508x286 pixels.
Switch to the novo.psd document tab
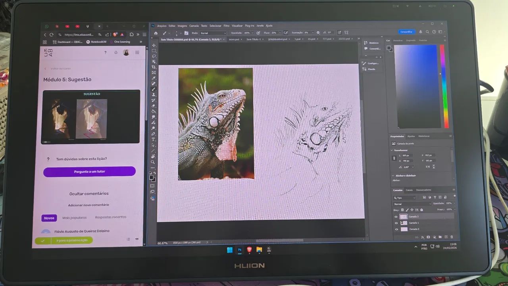coord(234,39)
